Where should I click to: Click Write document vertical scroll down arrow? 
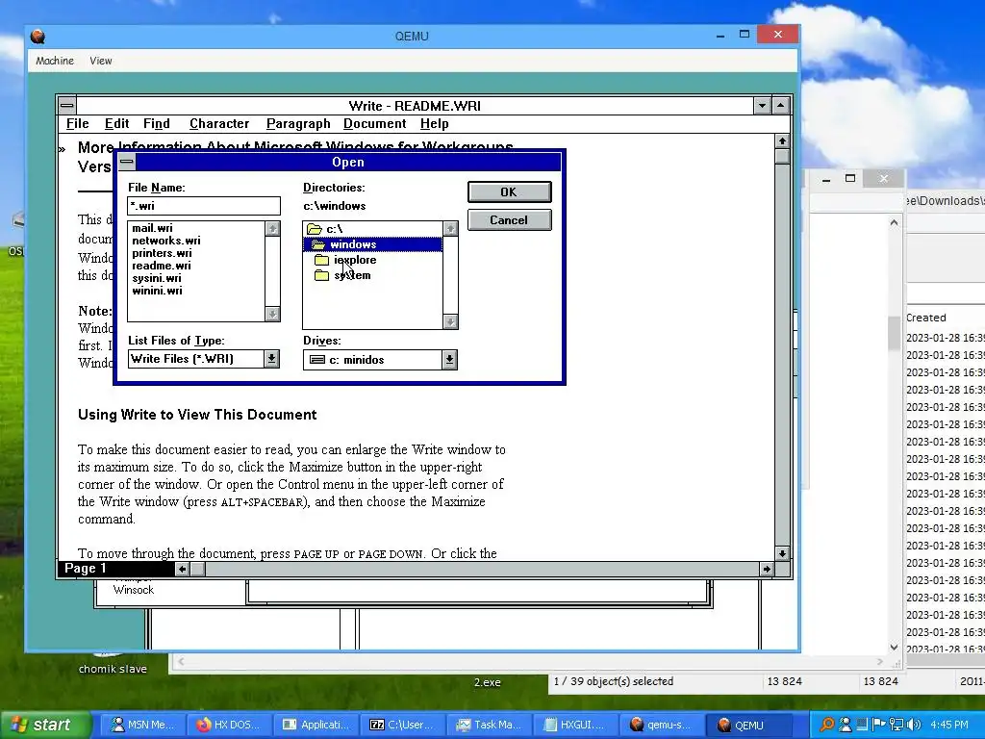click(782, 553)
